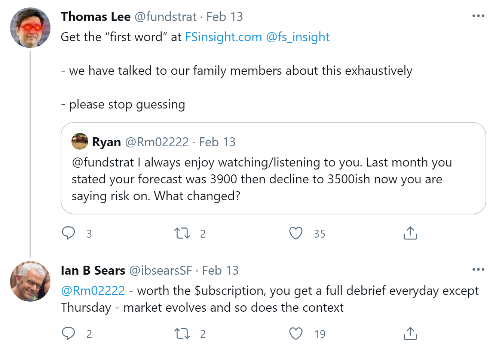
Task: Like Ian B Sears' tweet
Action: [296, 333]
